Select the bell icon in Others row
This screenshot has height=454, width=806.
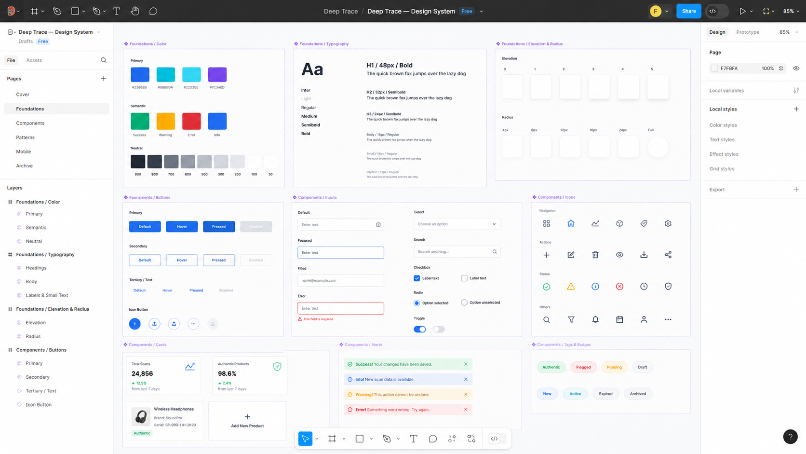595,319
